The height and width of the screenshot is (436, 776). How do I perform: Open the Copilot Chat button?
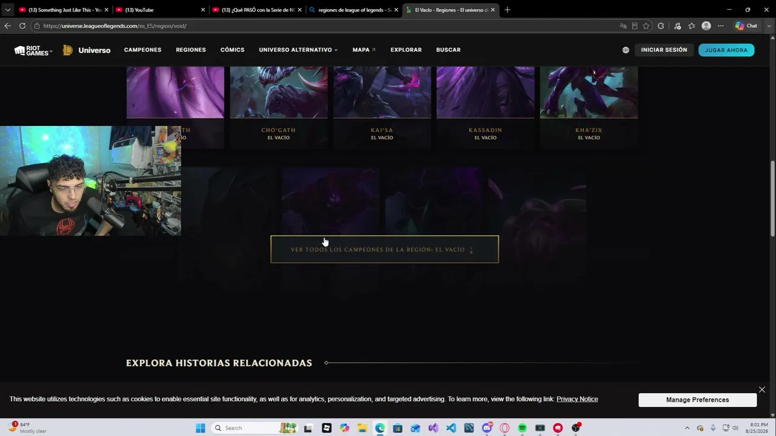tap(746, 26)
